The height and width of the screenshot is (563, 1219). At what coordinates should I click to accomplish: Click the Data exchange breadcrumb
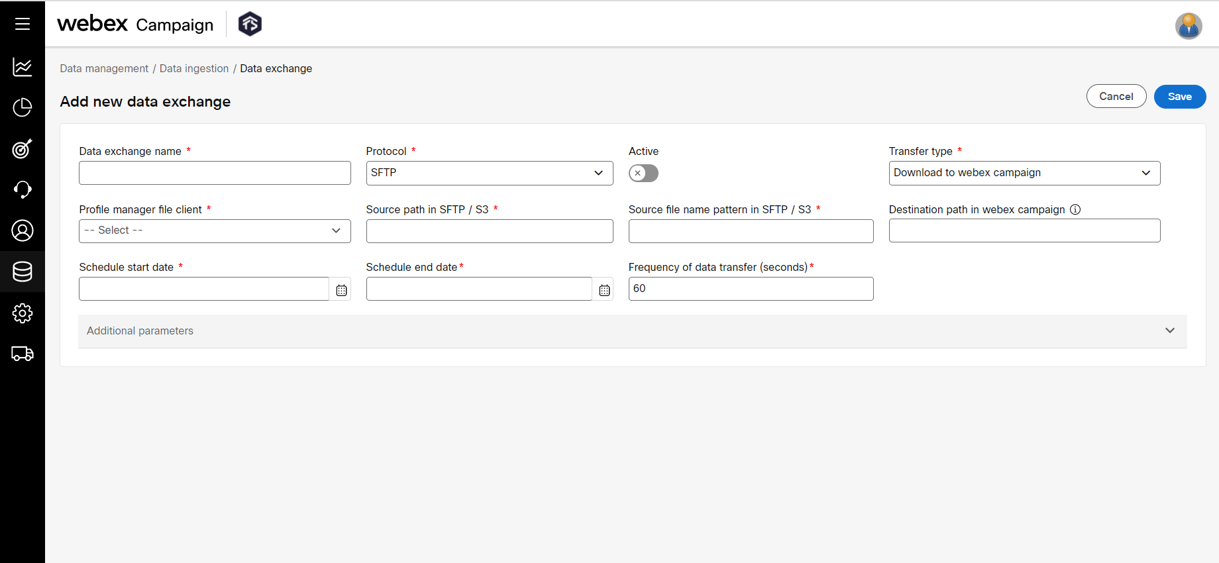(x=276, y=68)
